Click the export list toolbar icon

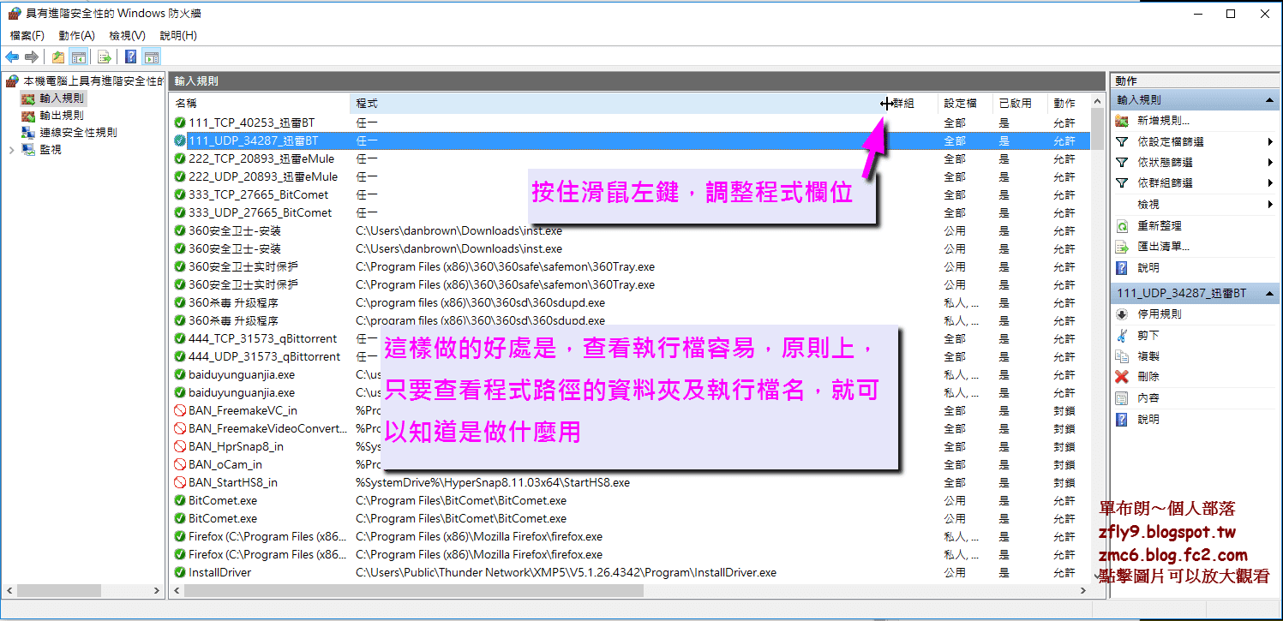point(104,57)
